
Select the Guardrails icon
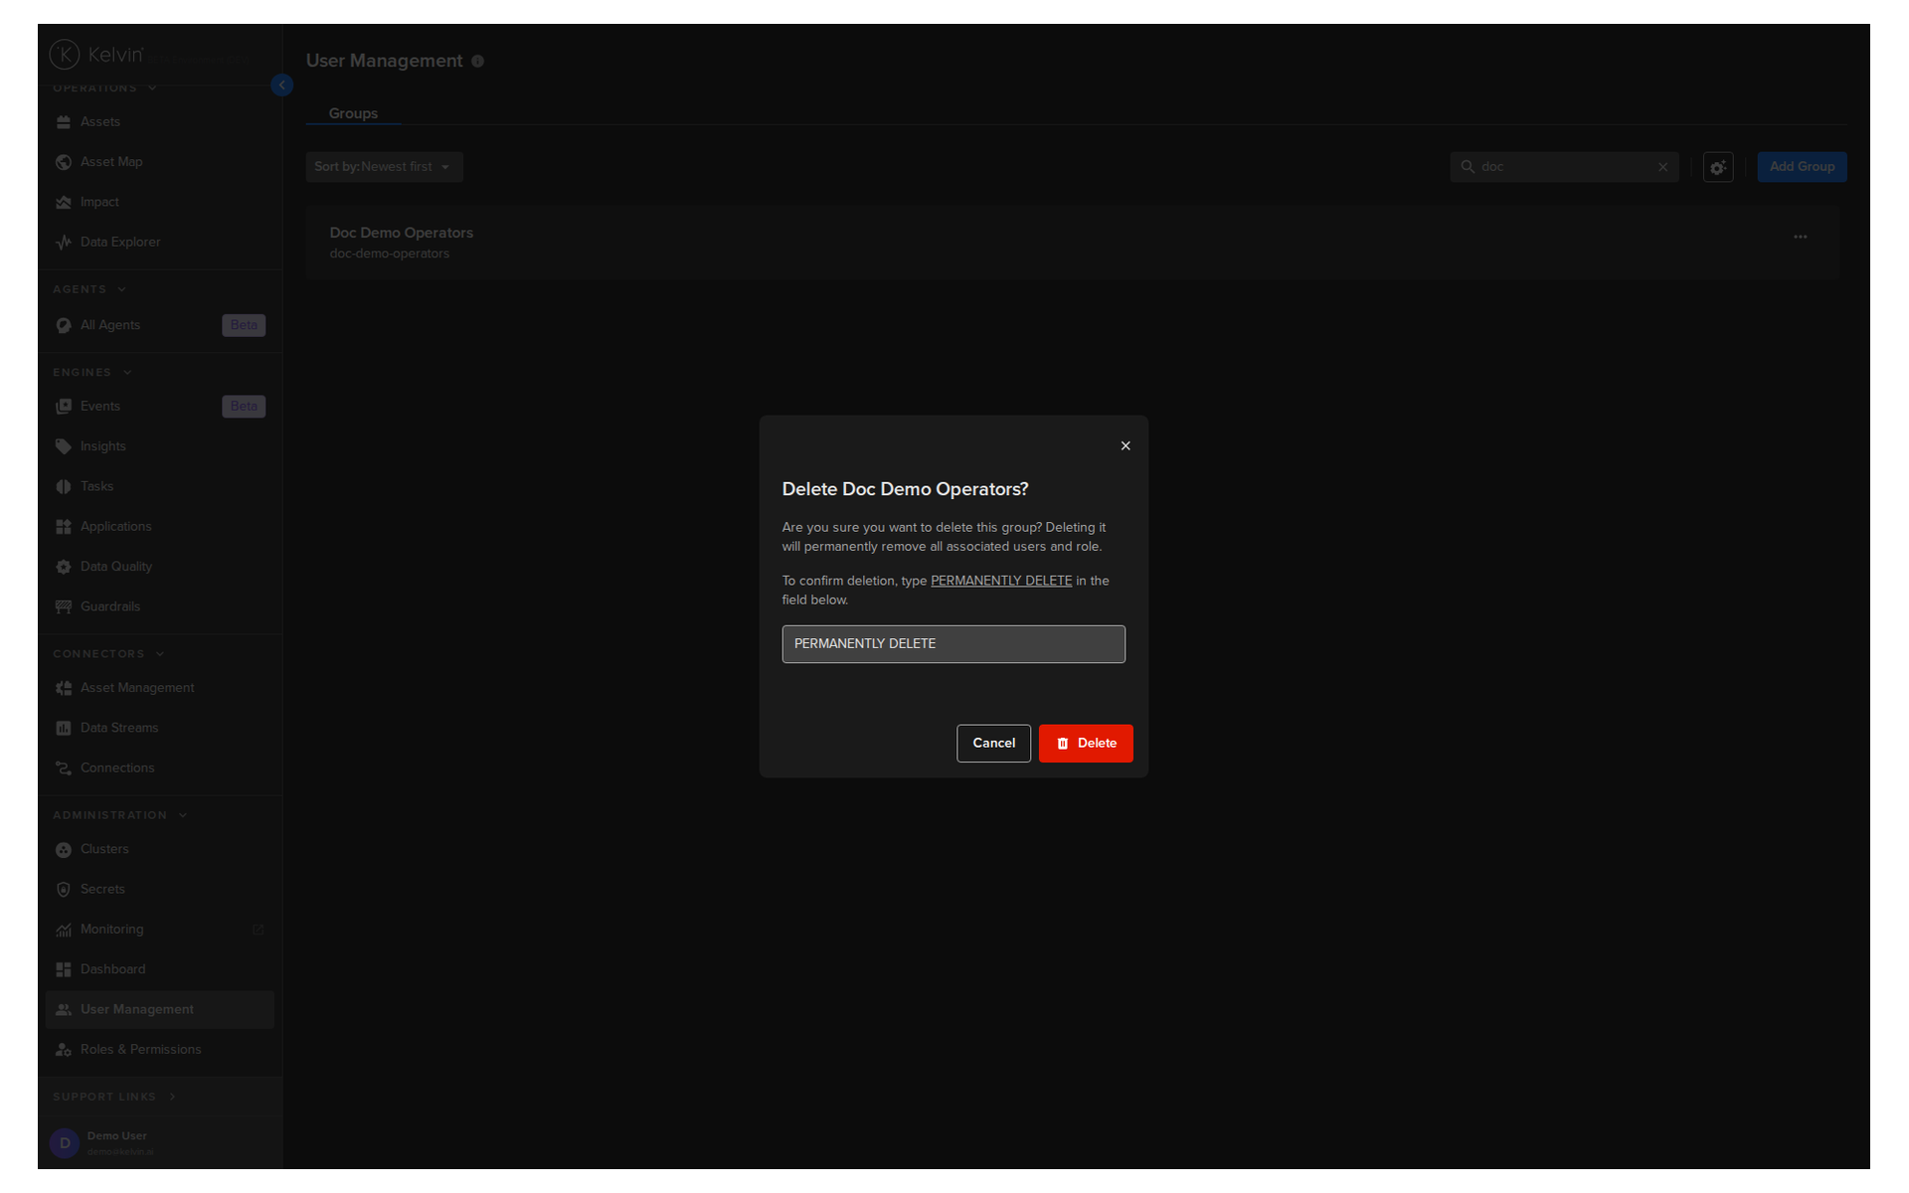[64, 606]
